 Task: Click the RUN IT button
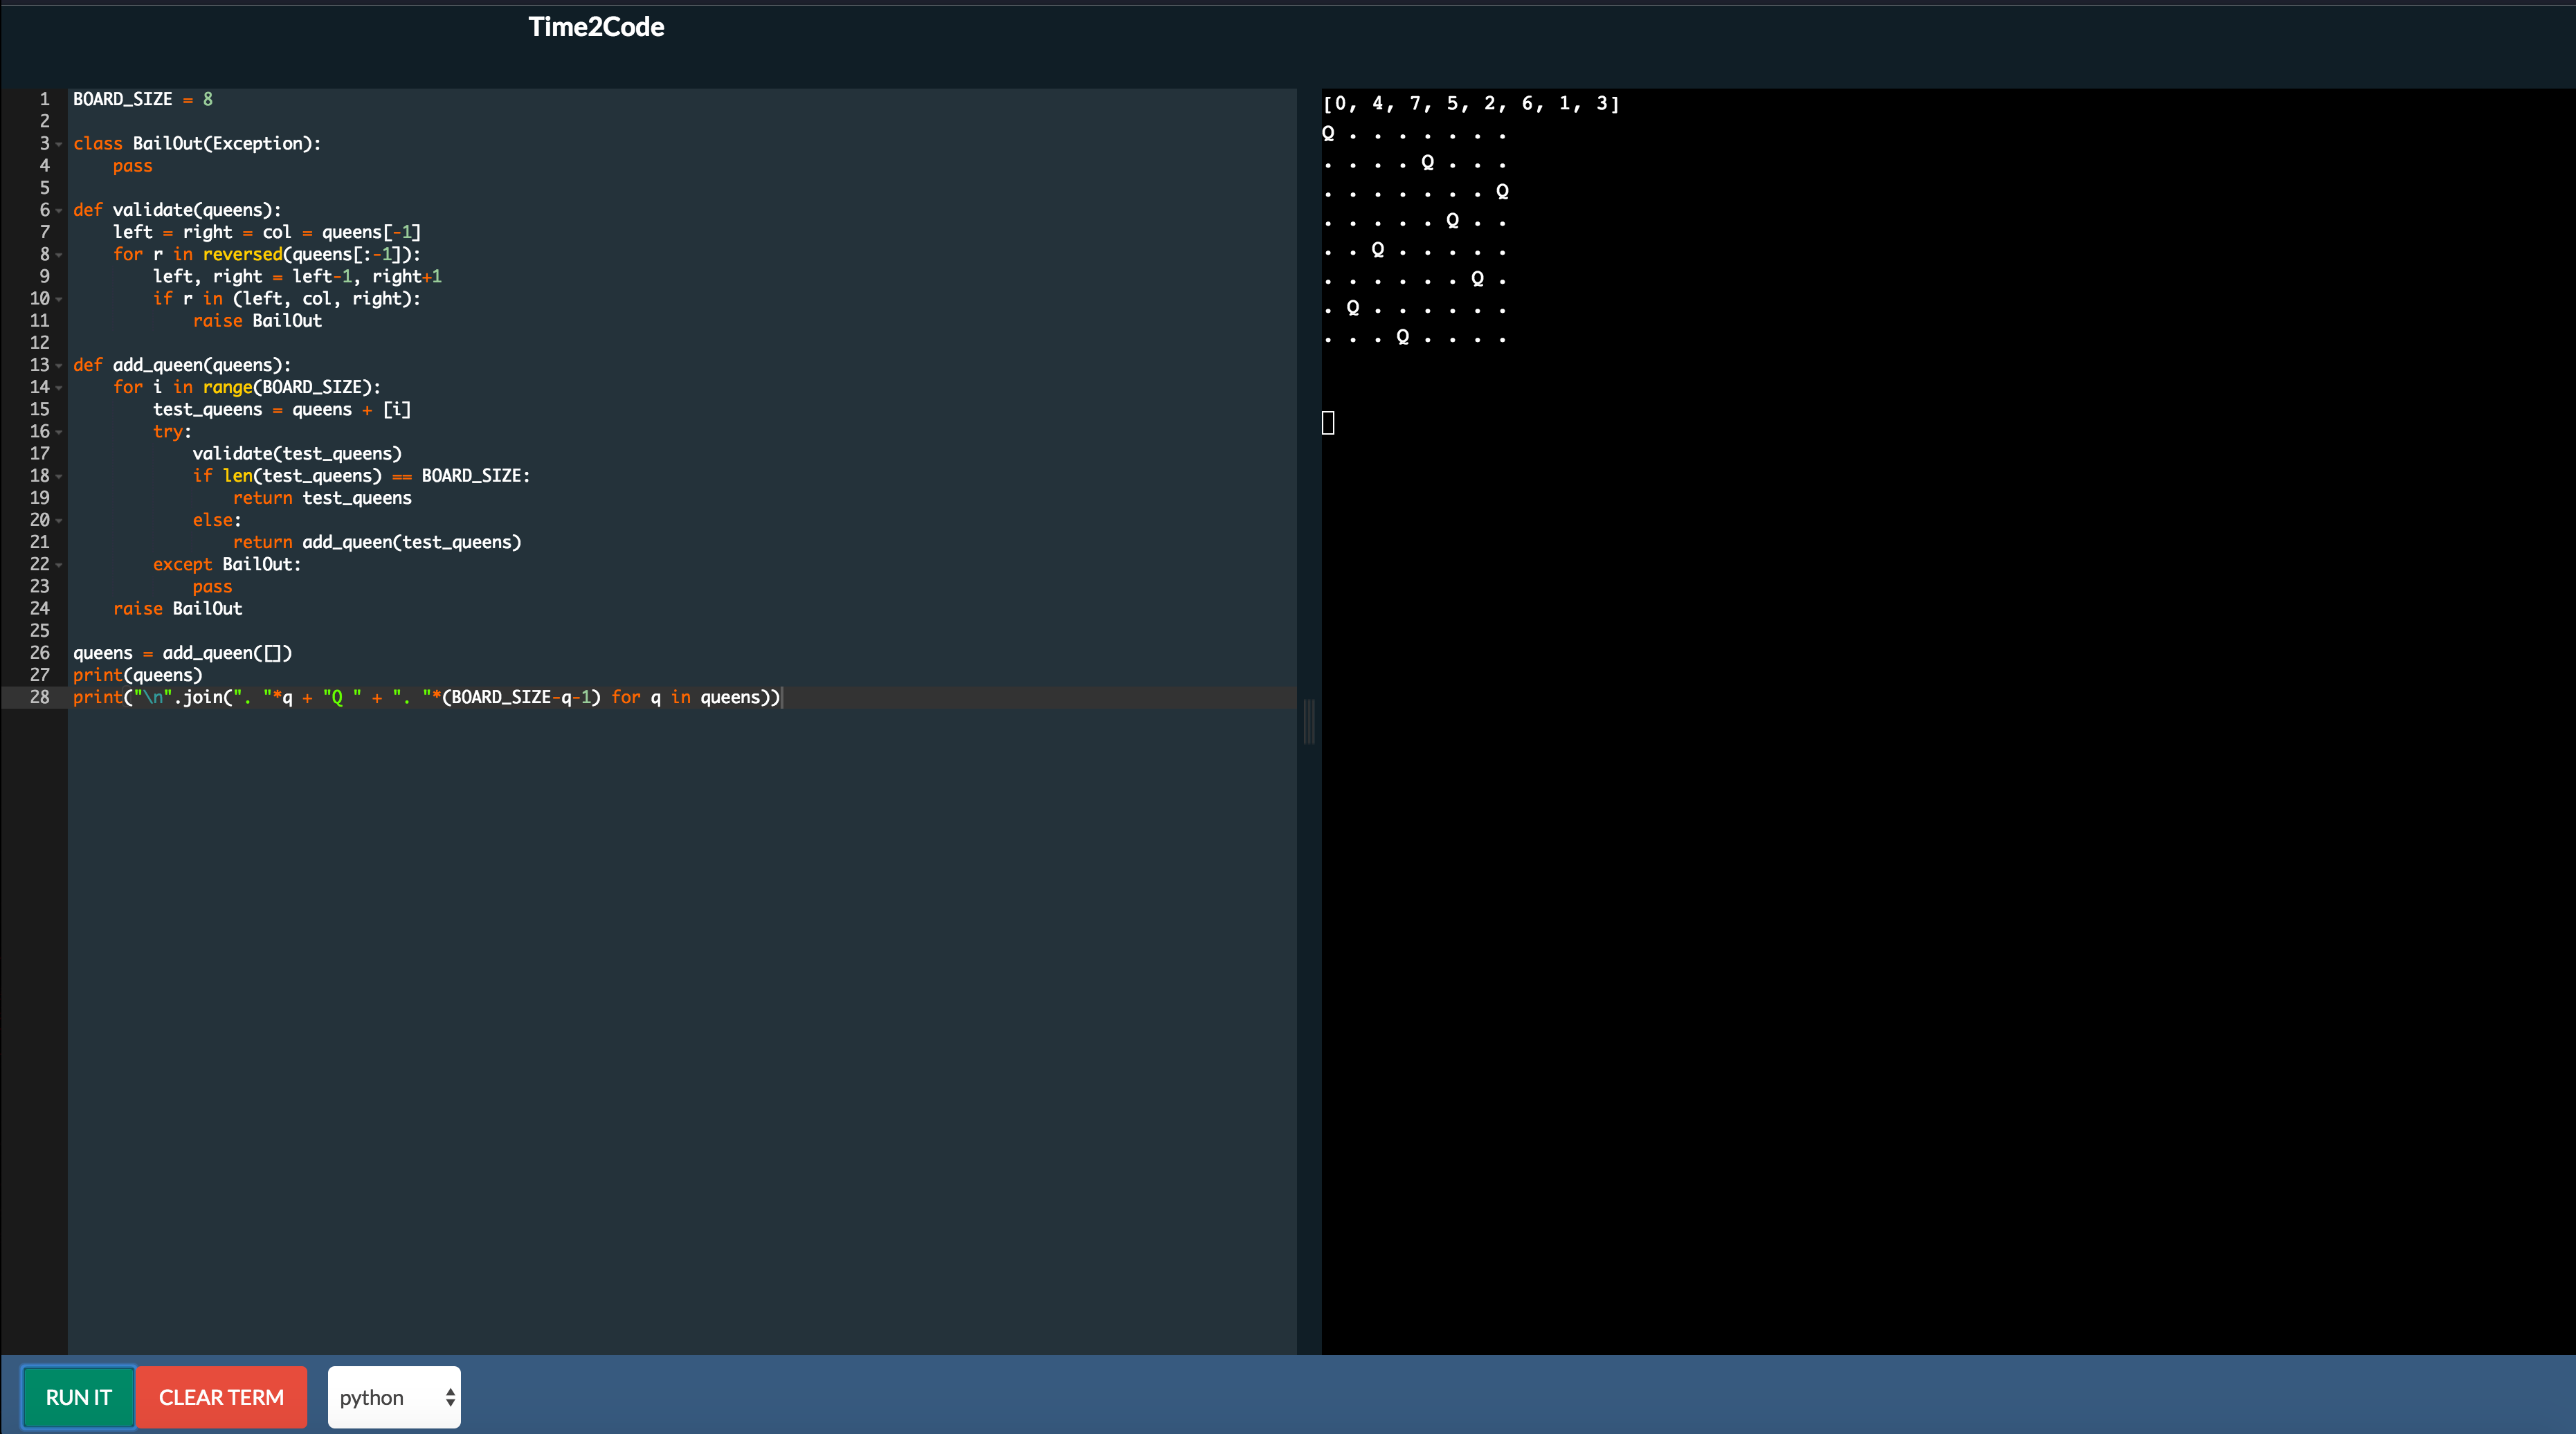(78, 1397)
